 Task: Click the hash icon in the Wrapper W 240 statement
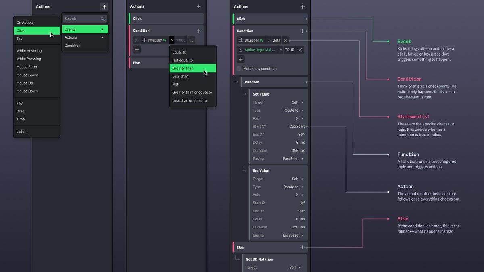tap(241, 40)
